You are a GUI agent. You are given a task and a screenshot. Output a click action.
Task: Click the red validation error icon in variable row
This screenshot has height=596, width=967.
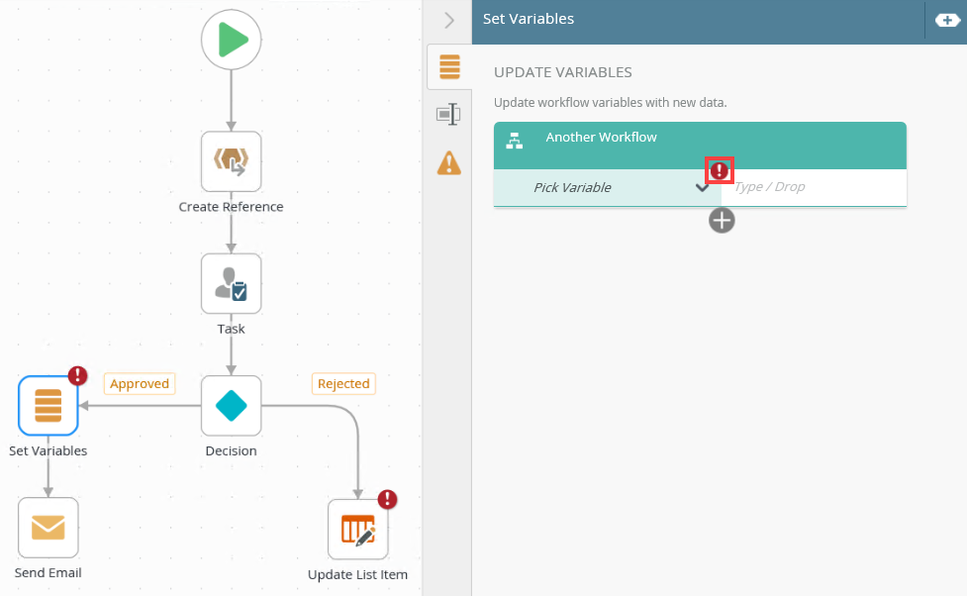click(720, 170)
